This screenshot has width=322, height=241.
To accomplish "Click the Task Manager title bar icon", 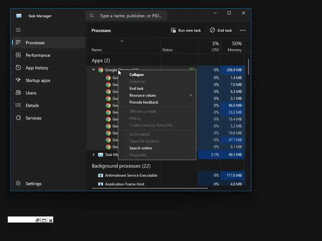I will coord(19,16).
